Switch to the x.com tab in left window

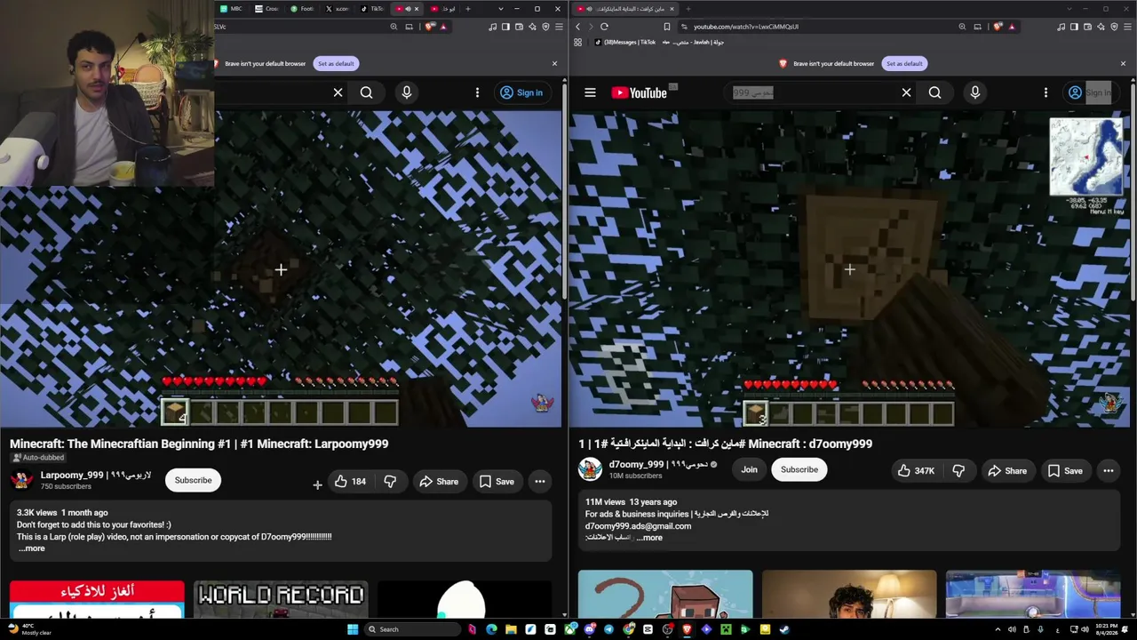(x=338, y=9)
